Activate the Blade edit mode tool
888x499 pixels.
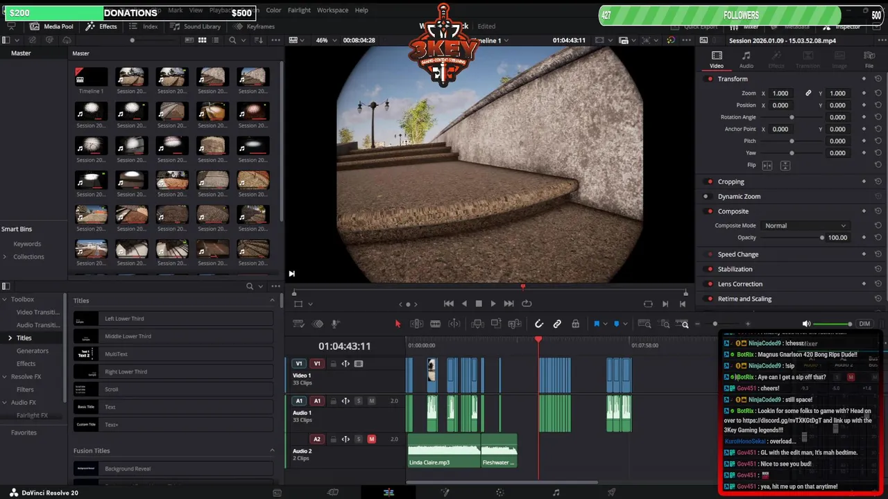pos(435,324)
